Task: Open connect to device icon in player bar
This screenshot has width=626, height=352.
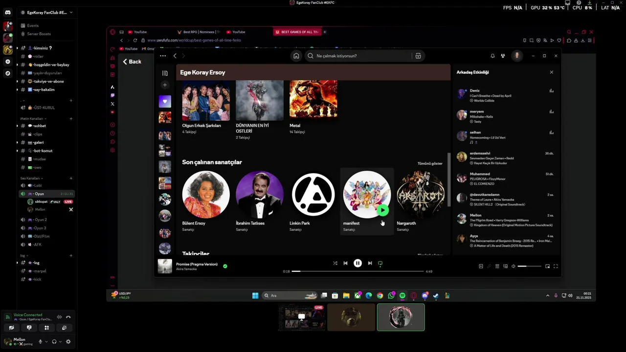Action: [505, 266]
